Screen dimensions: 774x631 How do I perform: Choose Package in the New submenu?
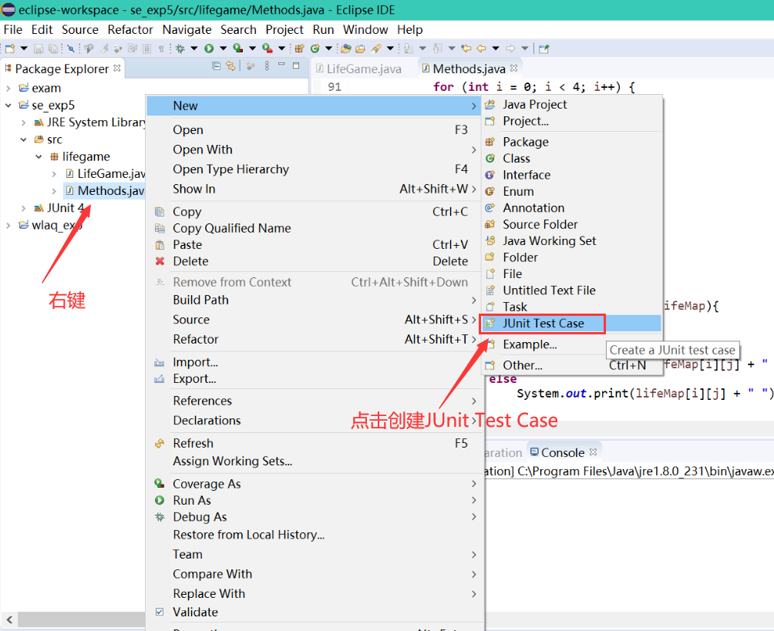[x=571, y=142]
